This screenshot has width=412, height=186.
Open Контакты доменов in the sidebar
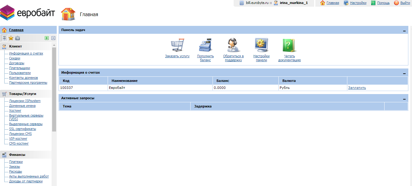(x=23, y=78)
